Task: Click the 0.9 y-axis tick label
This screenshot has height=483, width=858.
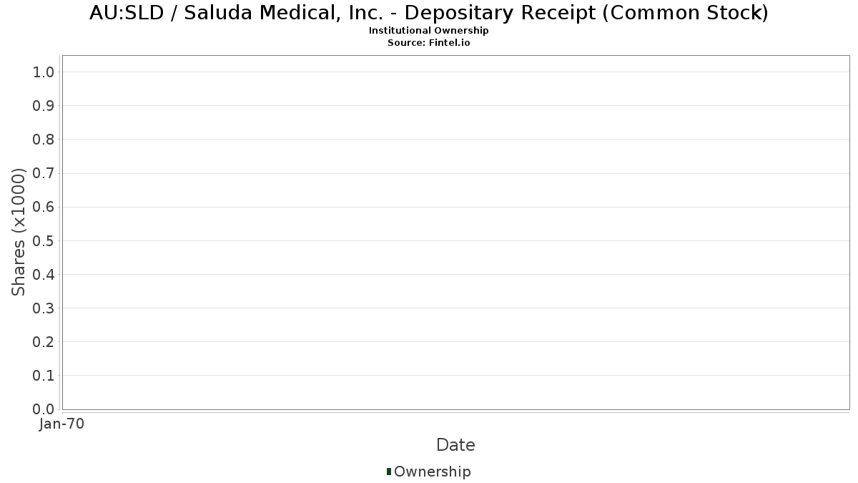Action: 44,106
